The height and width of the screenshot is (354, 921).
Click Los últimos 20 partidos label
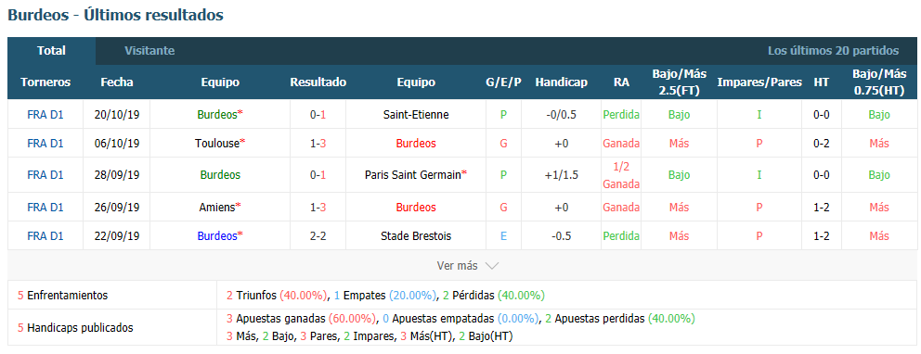(x=833, y=51)
